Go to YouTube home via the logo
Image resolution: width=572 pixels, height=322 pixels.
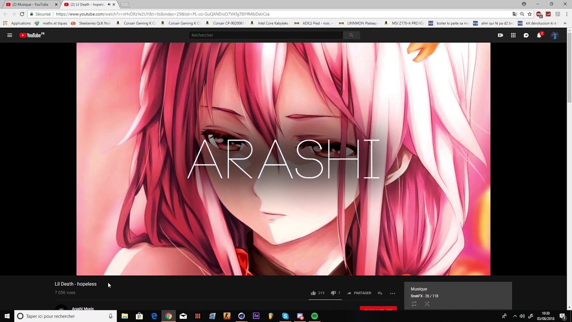point(32,35)
